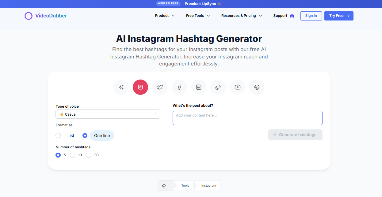Choose the Facebook platform icon
Image resolution: width=382 pixels, height=197 pixels.
[179, 87]
